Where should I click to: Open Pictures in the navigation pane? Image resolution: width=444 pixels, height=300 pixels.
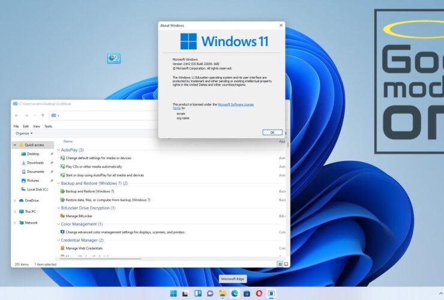pyautogui.click(x=33, y=181)
